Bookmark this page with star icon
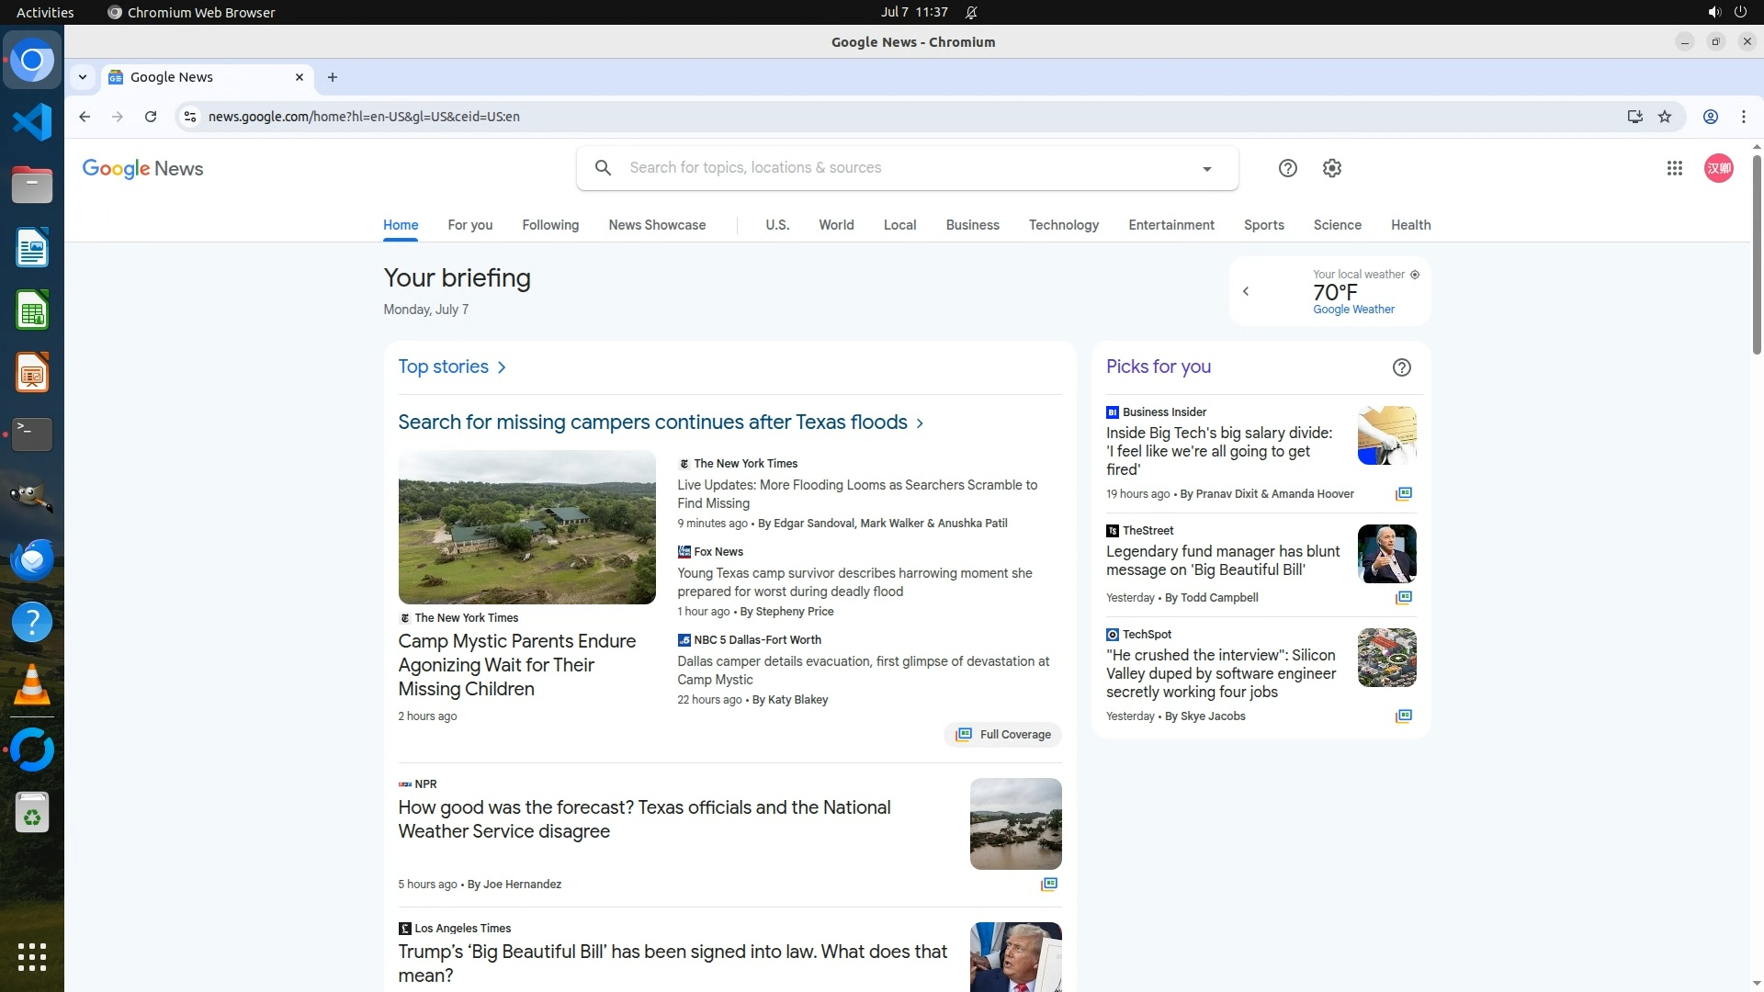The height and width of the screenshot is (992, 1764). coord(1665,117)
